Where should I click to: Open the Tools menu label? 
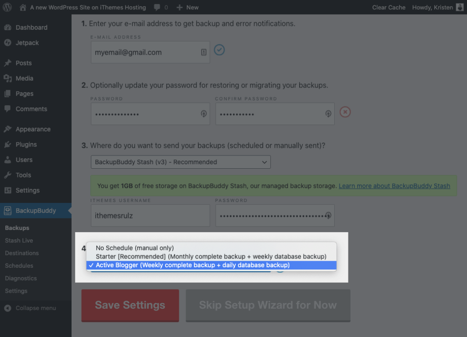pyautogui.click(x=23, y=175)
